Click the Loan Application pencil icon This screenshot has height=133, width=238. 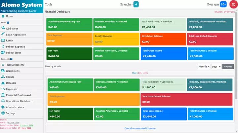pyautogui.click(x=3, y=34)
